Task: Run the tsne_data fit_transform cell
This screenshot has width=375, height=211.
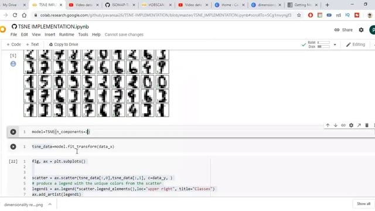Action: [13, 147]
